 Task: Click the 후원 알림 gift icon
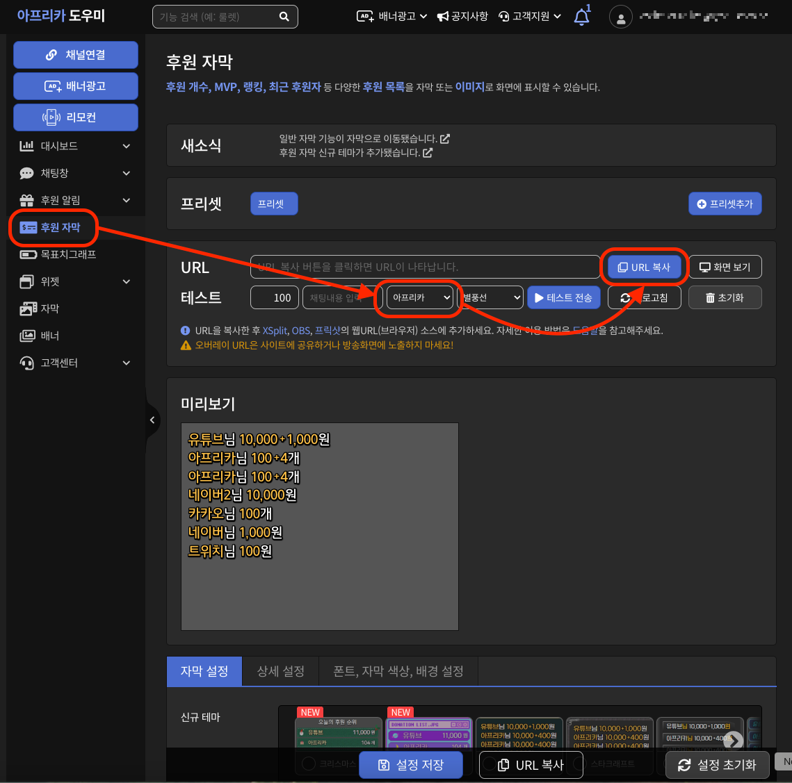(26, 200)
